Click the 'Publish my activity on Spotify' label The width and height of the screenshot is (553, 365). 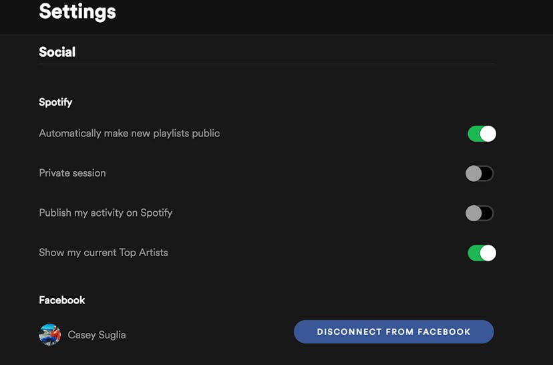[106, 213]
